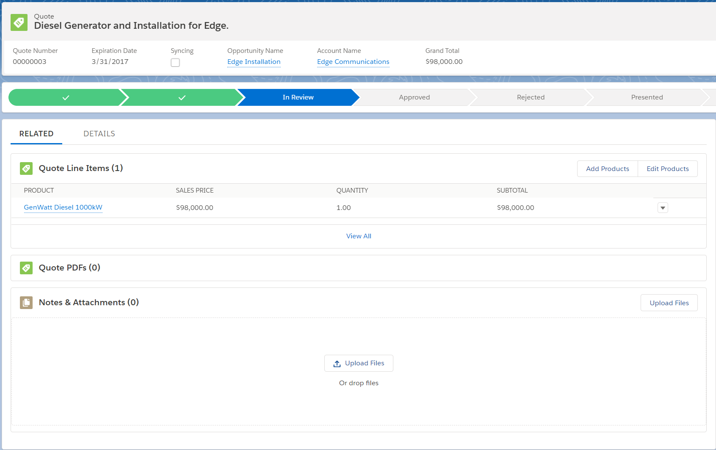Click Upload Files in Notes header
Screen dimensions: 716x450
click(669, 303)
